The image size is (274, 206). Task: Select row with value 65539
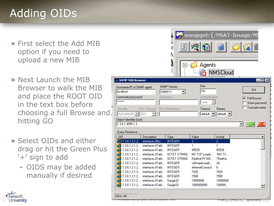pyautogui.click(x=173, y=150)
